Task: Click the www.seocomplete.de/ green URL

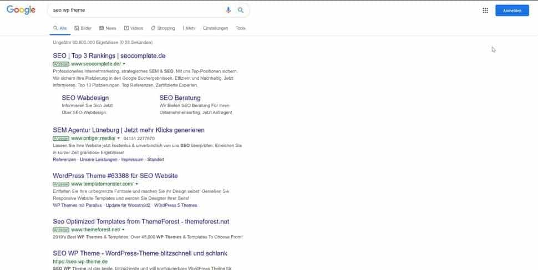Action: pos(96,64)
